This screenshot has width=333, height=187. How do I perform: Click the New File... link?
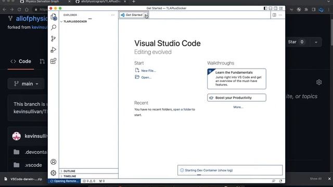pyautogui.click(x=148, y=71)
